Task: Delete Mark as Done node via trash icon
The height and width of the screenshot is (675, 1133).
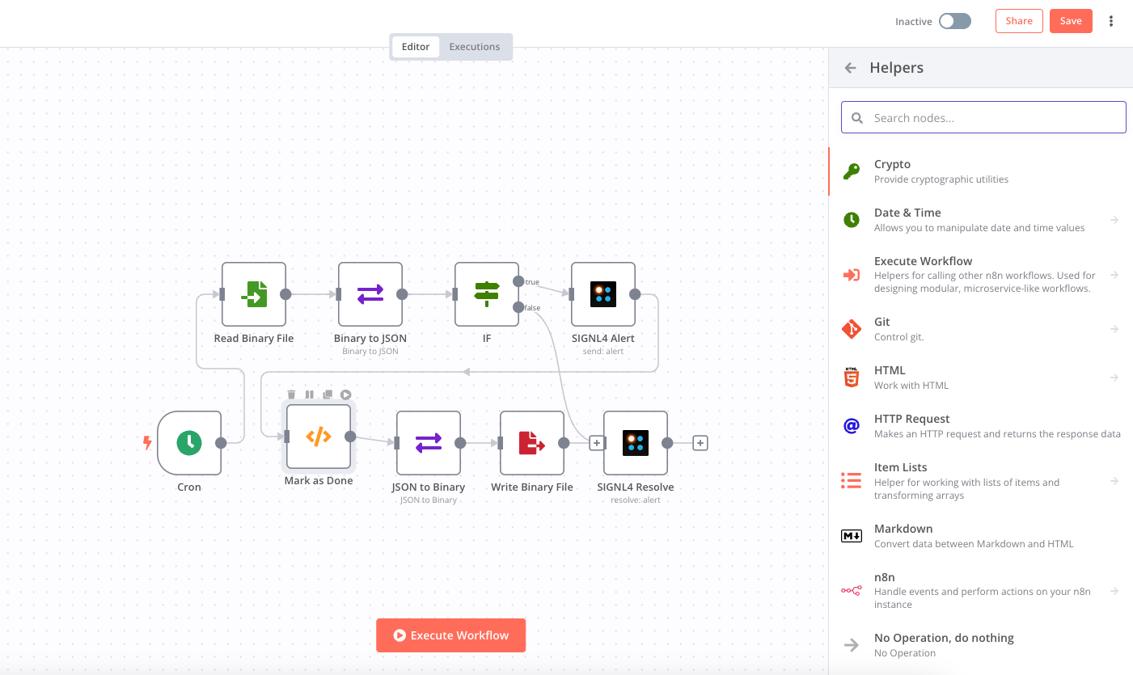Action: click(x=292, y=394)
